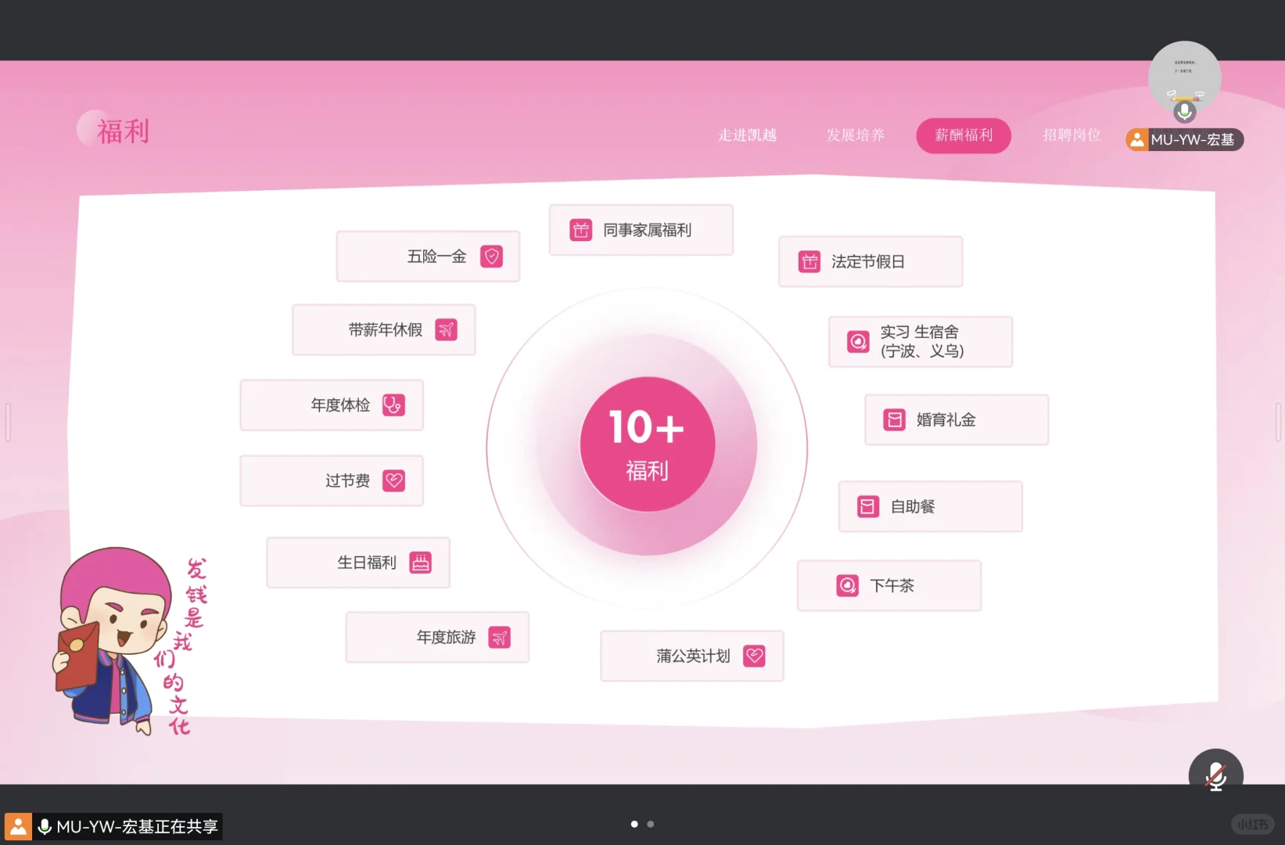Click the 福利 slide title

[x=123, y=131]
